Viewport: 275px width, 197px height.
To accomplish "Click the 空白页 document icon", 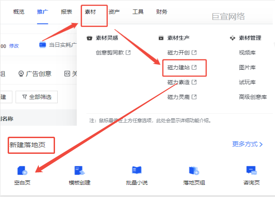I will (22, 170).
